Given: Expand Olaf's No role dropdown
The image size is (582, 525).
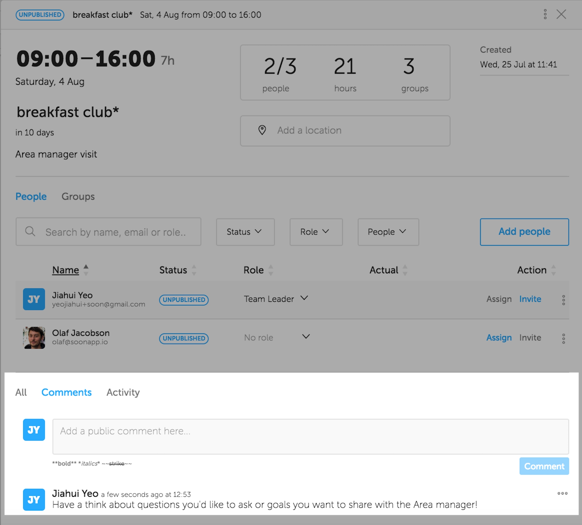Looking at the screenshot, I should point(306,336).
